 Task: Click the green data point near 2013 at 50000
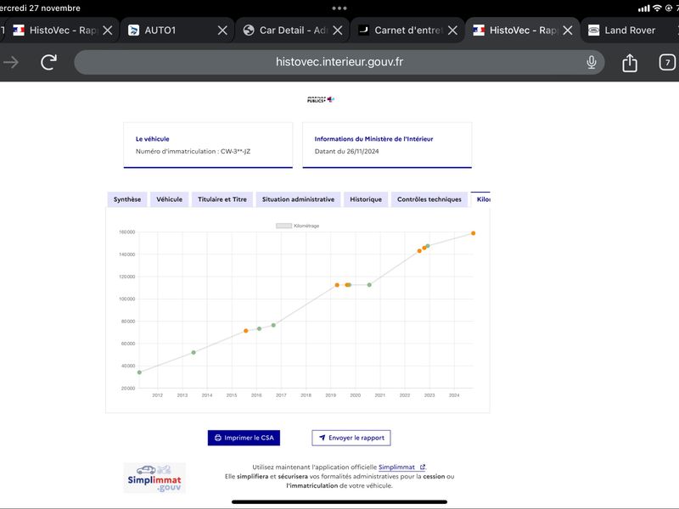pyautogui.click(x=194, y=352)
